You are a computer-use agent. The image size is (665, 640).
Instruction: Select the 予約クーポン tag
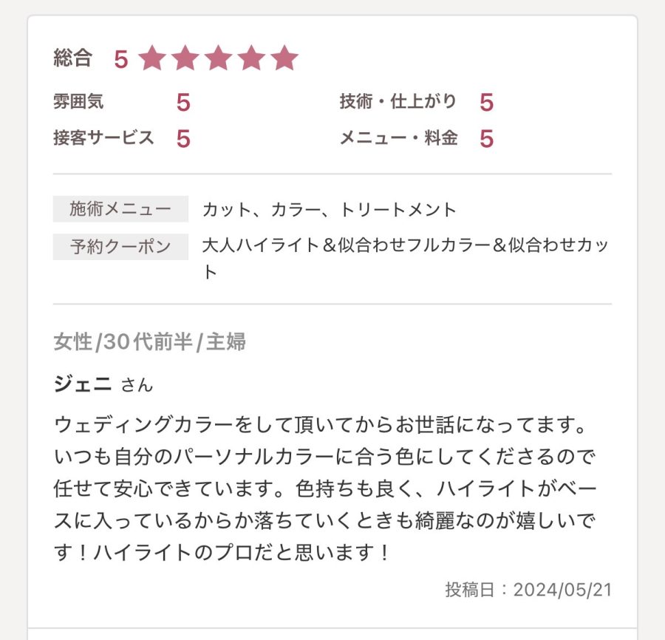coord(120,247)
